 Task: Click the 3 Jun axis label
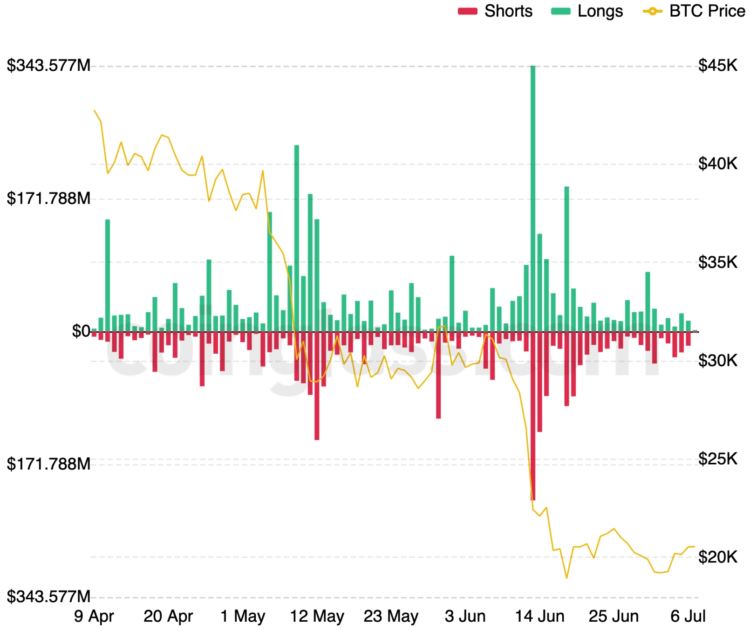tap(465, 616)
